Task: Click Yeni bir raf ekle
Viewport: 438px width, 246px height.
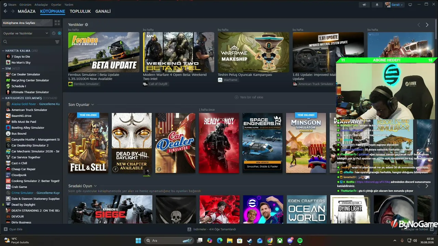Action: click(x=249, y=97)
